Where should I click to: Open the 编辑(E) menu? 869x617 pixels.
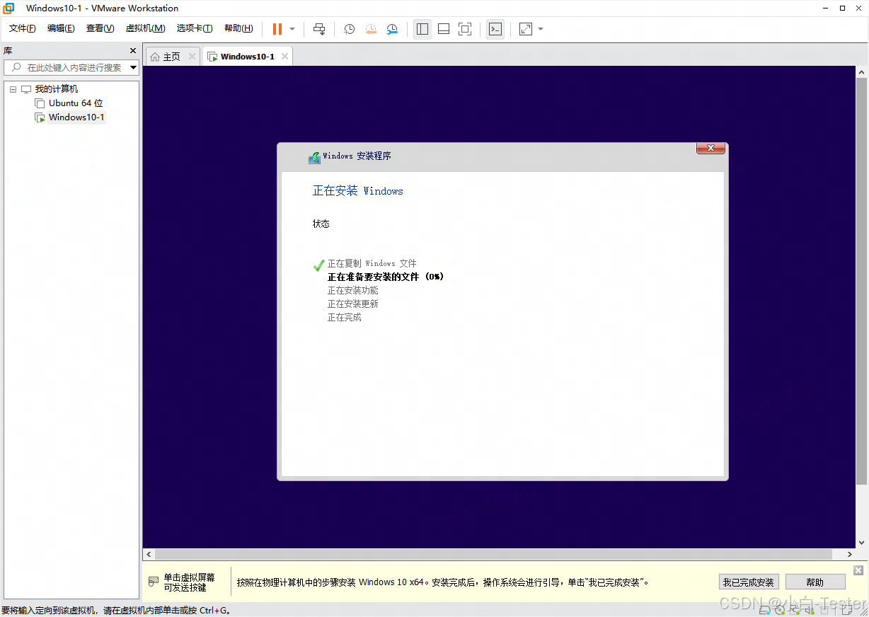[61, 28]
